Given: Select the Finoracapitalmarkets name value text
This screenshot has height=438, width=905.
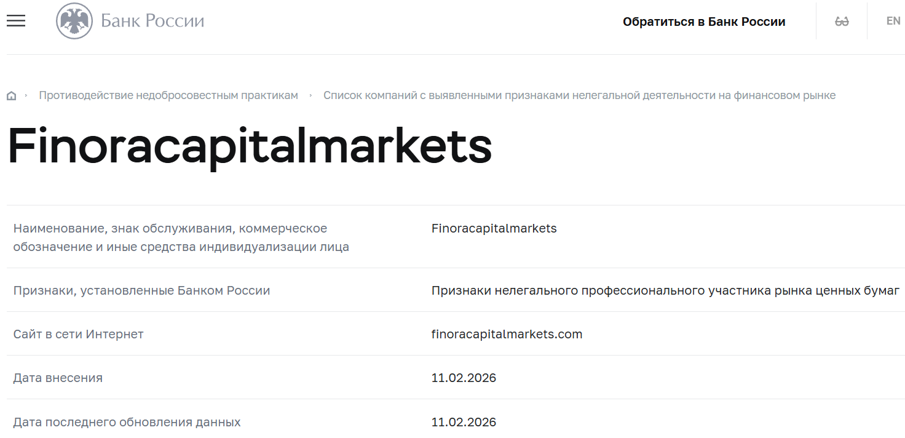Looking at the screenshot, I should click(494, 228).
